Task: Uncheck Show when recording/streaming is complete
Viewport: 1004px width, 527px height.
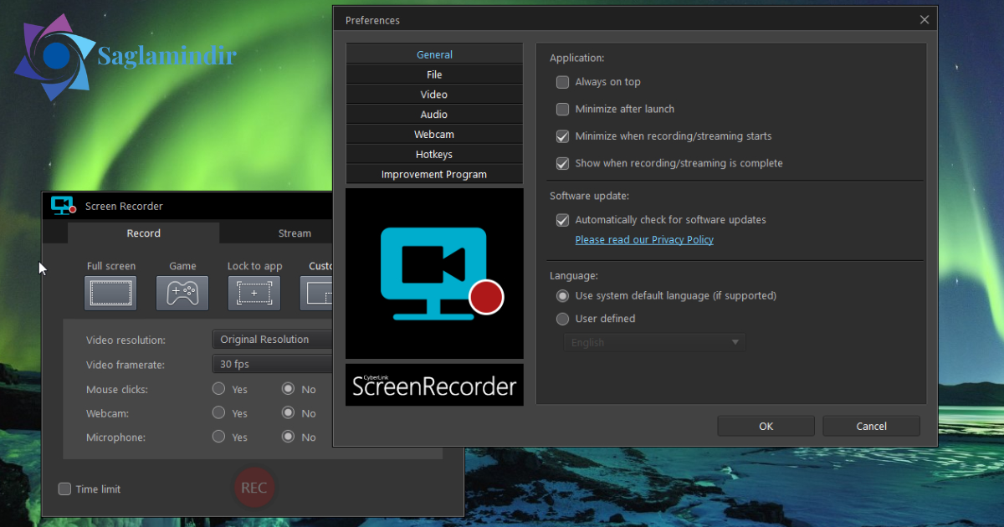Action: (563, 163)
